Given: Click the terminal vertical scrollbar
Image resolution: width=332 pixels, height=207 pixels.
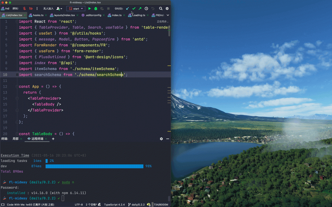Looking at the screenshot, I should [x=169, y=198].
